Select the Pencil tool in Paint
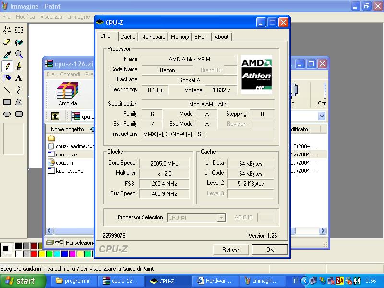384x288 pixels. pyautogui.click(x=7, y=66)
